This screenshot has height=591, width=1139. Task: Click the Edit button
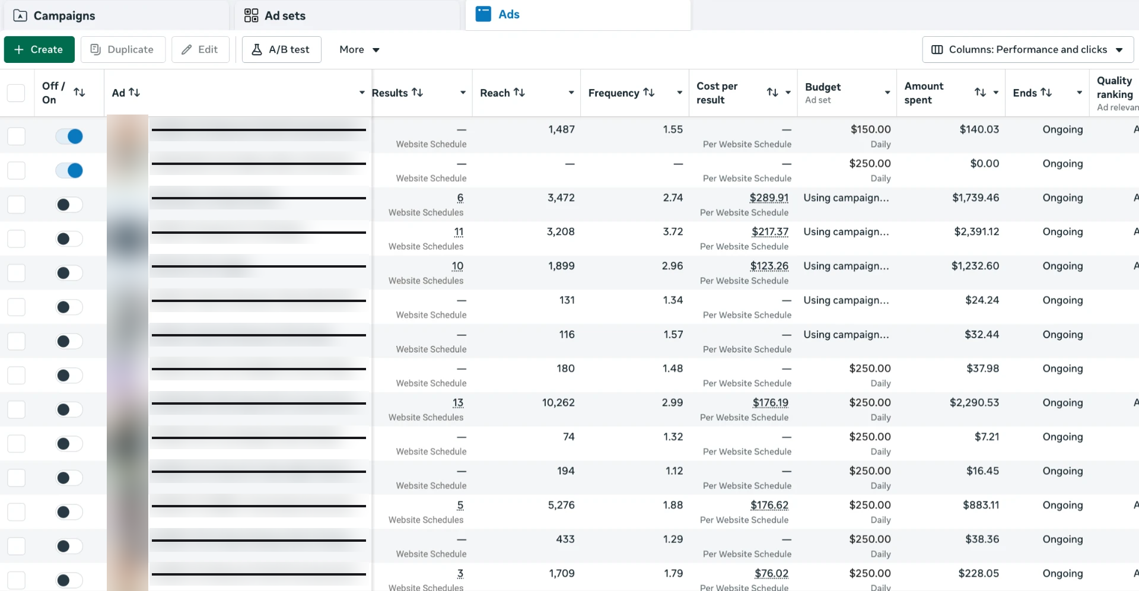201,49
